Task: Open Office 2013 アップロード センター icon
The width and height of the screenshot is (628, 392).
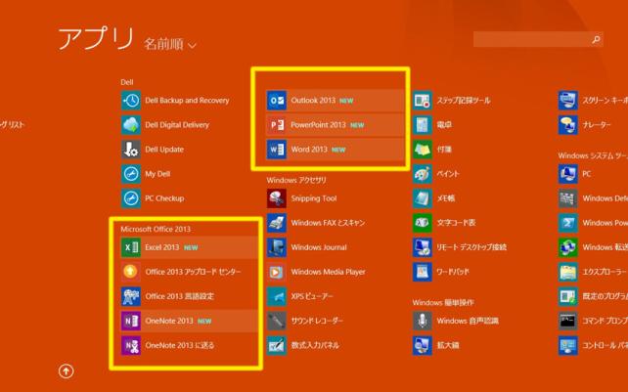Action: (130, 272)
